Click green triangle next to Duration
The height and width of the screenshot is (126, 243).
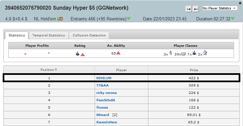(233, 19)
